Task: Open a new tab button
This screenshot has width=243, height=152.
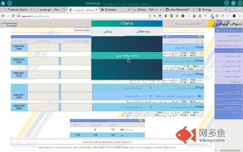Action: point(232,9)
